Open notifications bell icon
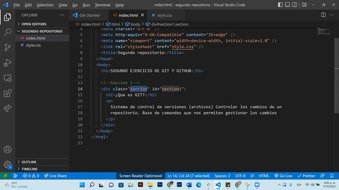 (x=332, y=176)
